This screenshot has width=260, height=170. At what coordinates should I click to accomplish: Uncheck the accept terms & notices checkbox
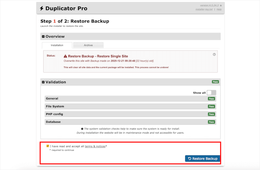47,146
